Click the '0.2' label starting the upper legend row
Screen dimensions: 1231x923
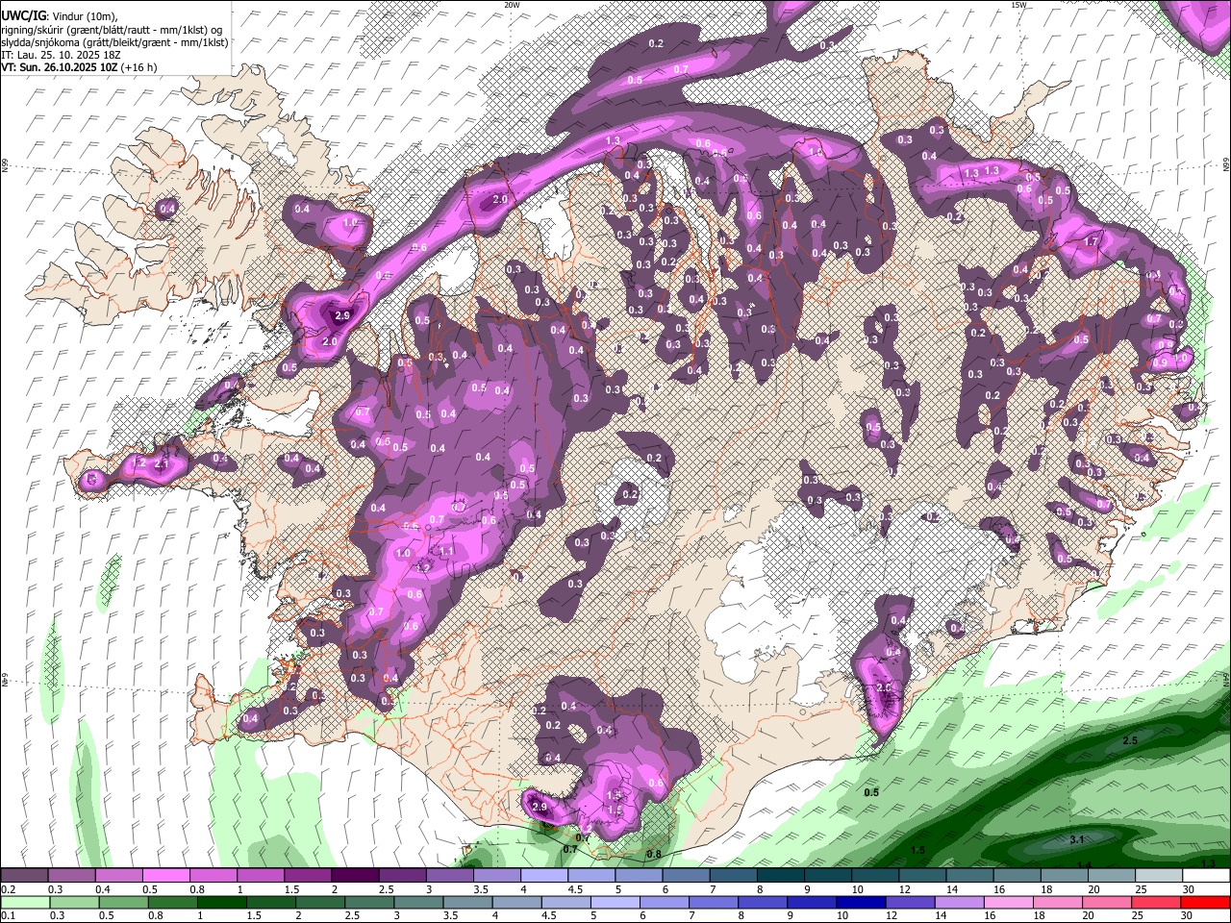pyautogui.click(x=8, y=889)
